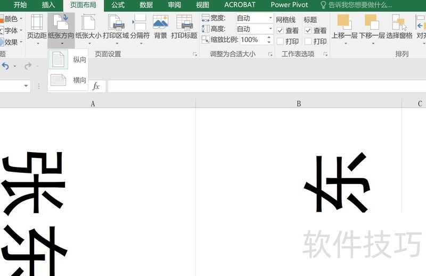
Task: Decrease the scale percentage stepper
Action: pyautogui.click(x=269, y=42)
